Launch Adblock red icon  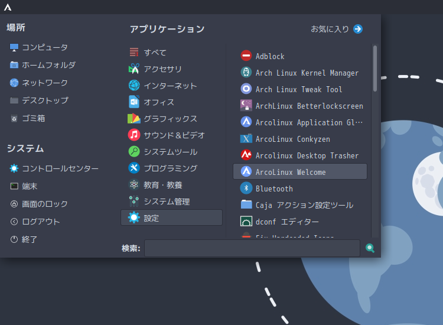pos(246,56)
